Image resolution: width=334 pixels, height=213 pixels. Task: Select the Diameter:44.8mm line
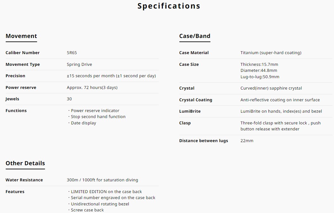259,71
